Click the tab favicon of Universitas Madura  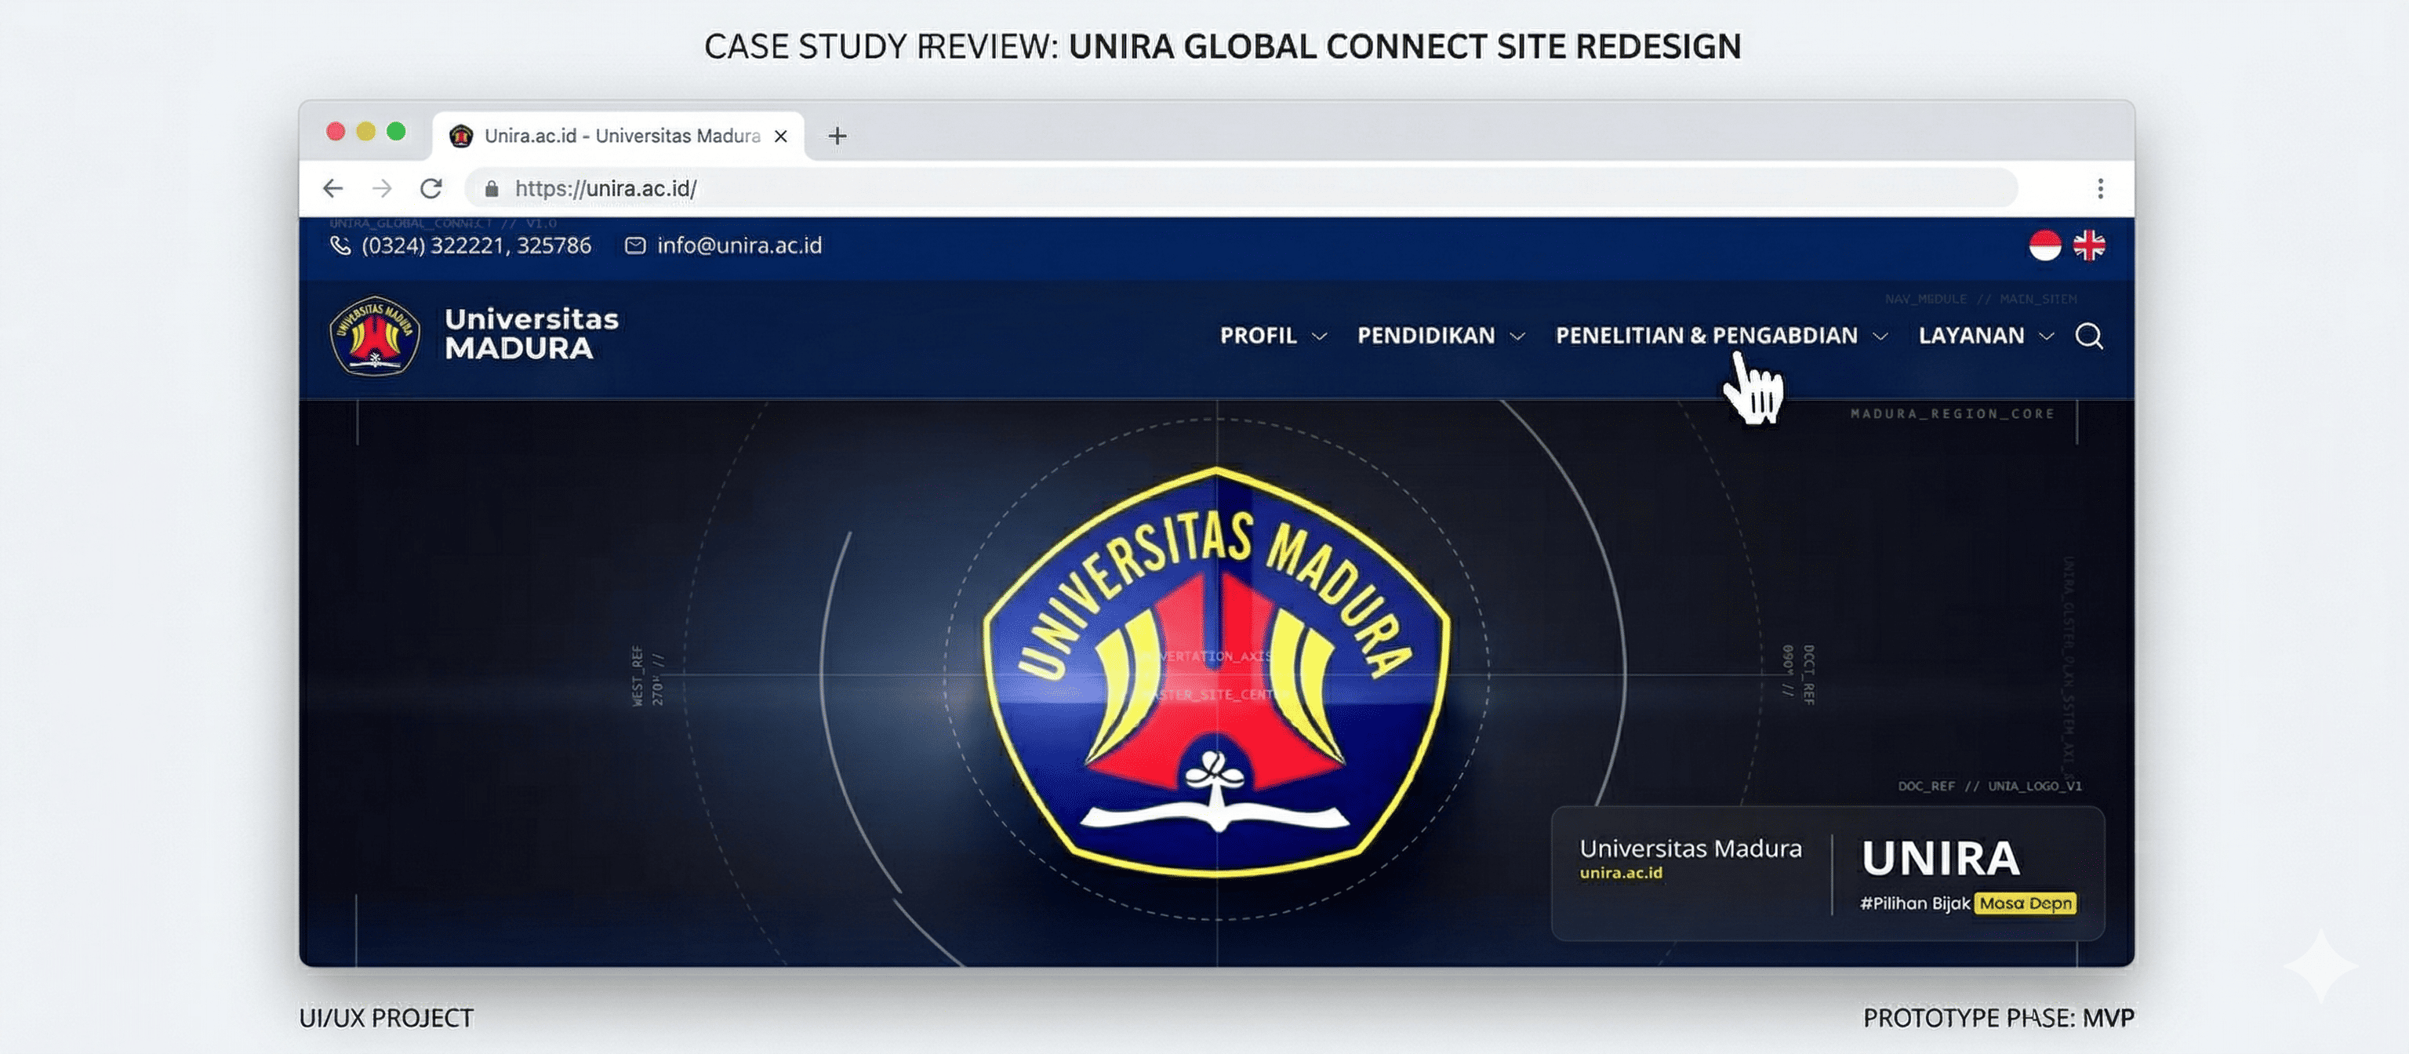pyautogui.click(x=461, y=136)
